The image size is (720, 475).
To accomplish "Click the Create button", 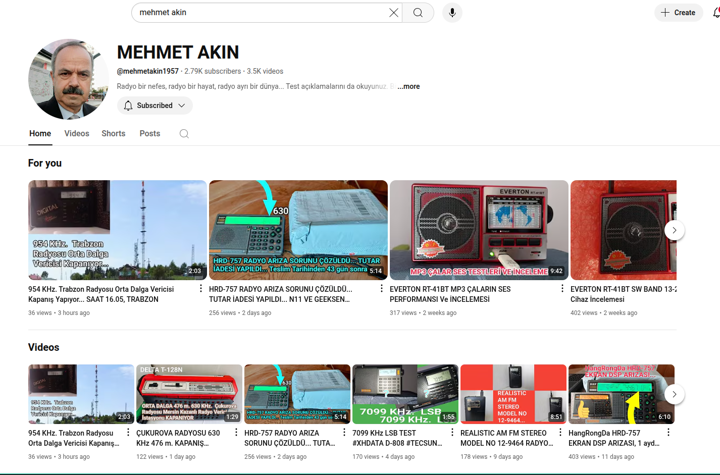I will click(x=679, y=13).
